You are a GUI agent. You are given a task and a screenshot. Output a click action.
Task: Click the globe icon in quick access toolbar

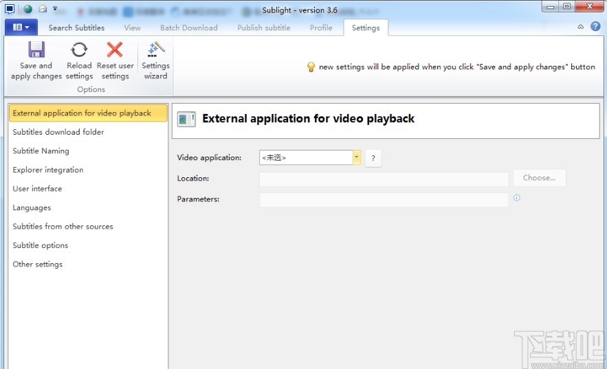point(28,9)
